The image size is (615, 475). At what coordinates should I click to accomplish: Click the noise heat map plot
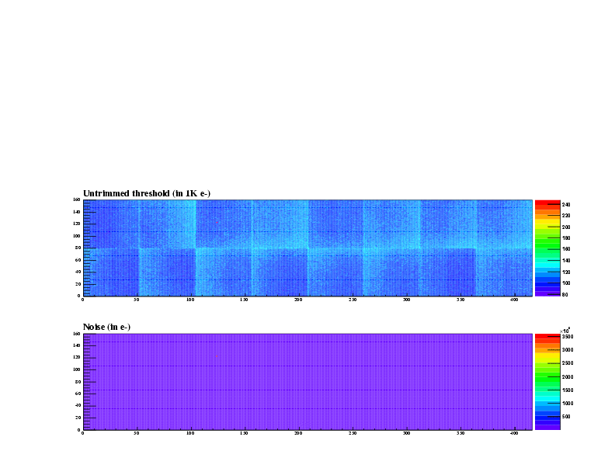point(307,382)
